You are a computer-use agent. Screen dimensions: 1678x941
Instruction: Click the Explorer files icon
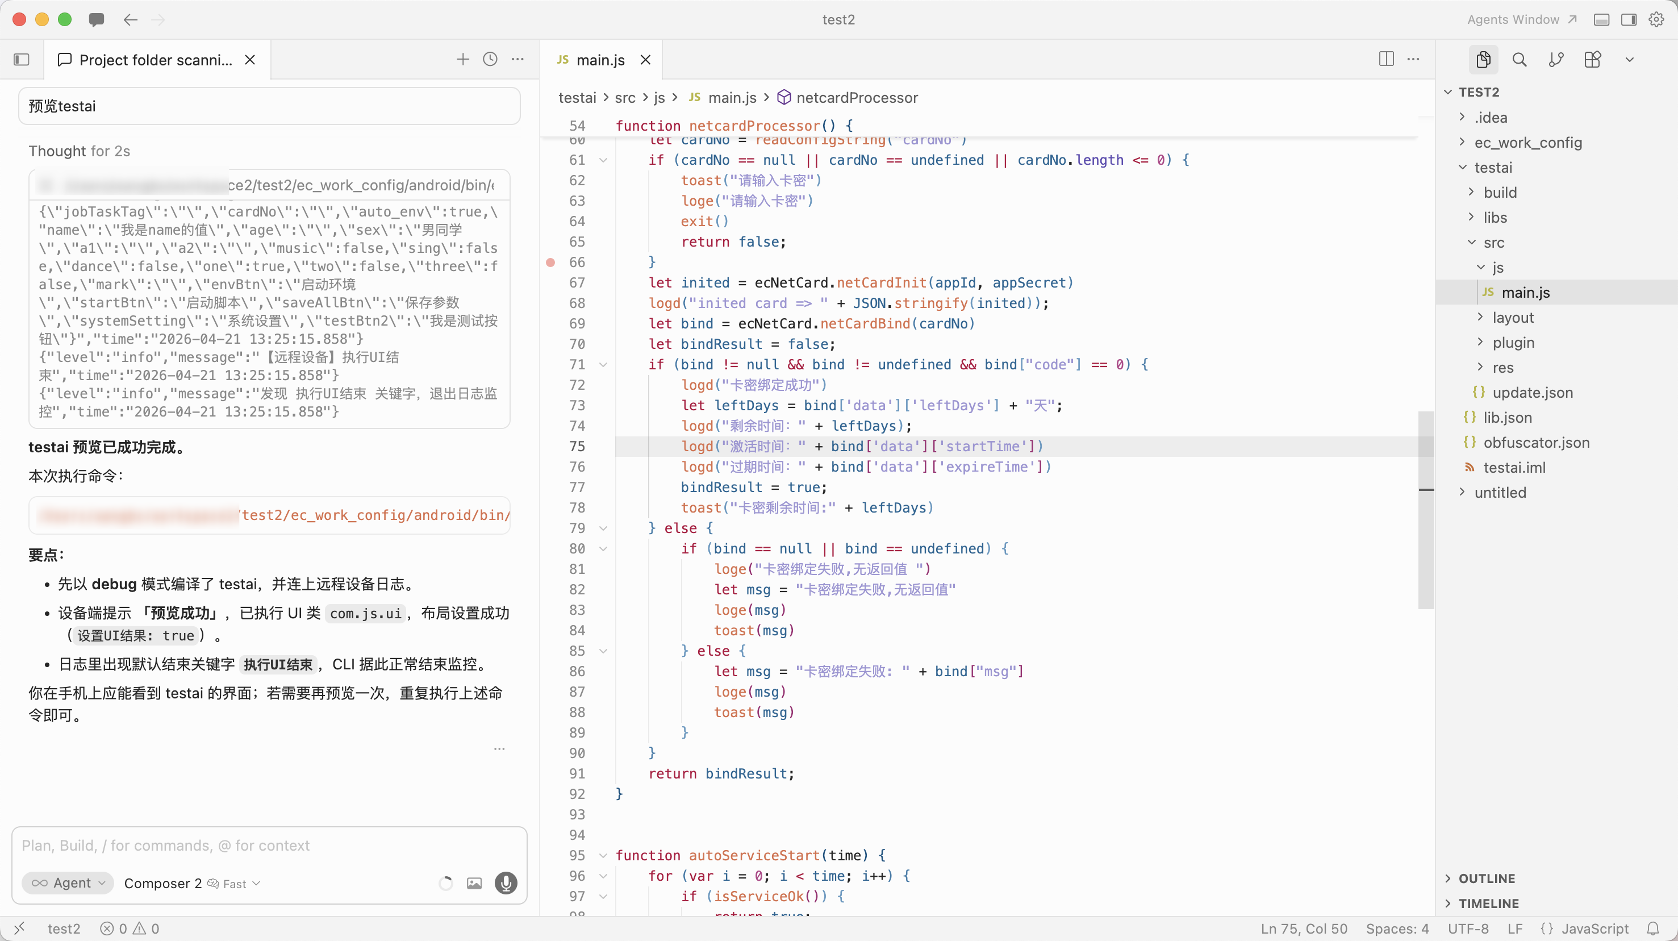pos(1483,60)
